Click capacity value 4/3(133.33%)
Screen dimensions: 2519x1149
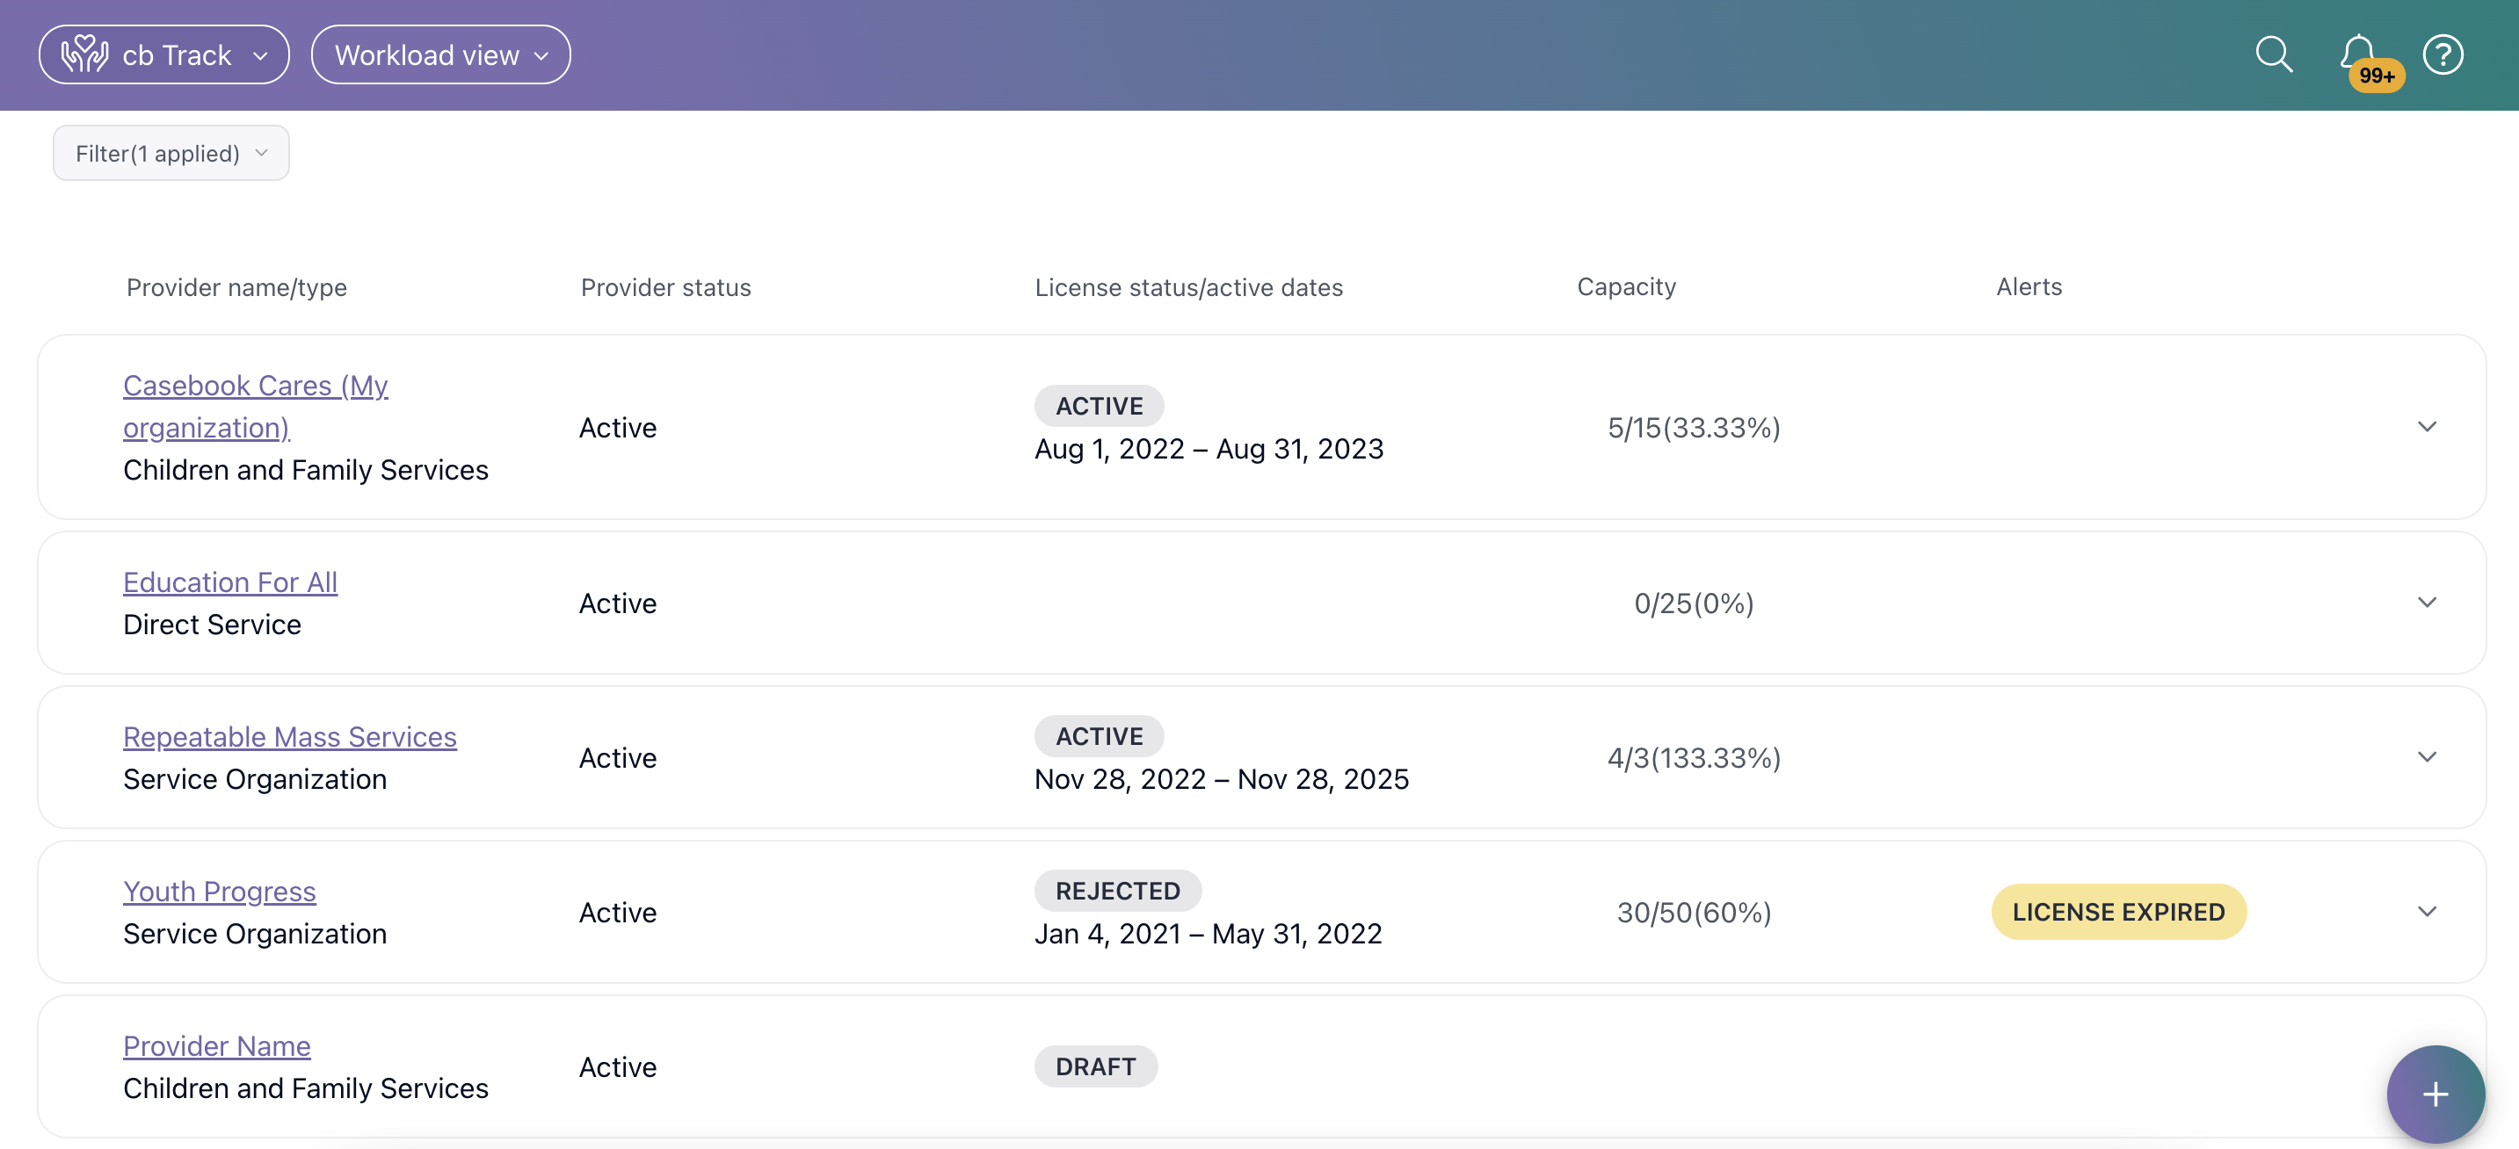coord(1694,757)
